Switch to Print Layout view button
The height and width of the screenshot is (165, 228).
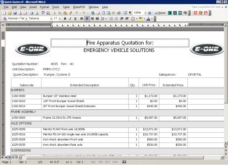point(9,157)
